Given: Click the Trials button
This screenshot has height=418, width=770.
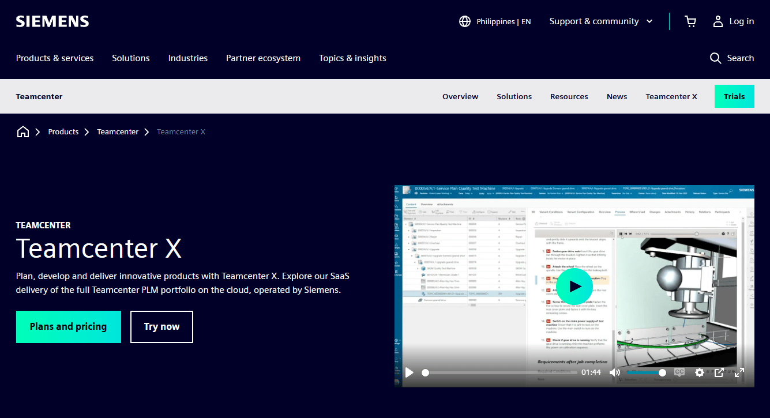Looking at the screenshot, I should 734,96.
